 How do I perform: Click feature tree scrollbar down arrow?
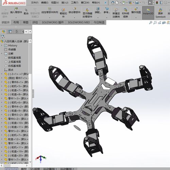click(x=30, y=162)
